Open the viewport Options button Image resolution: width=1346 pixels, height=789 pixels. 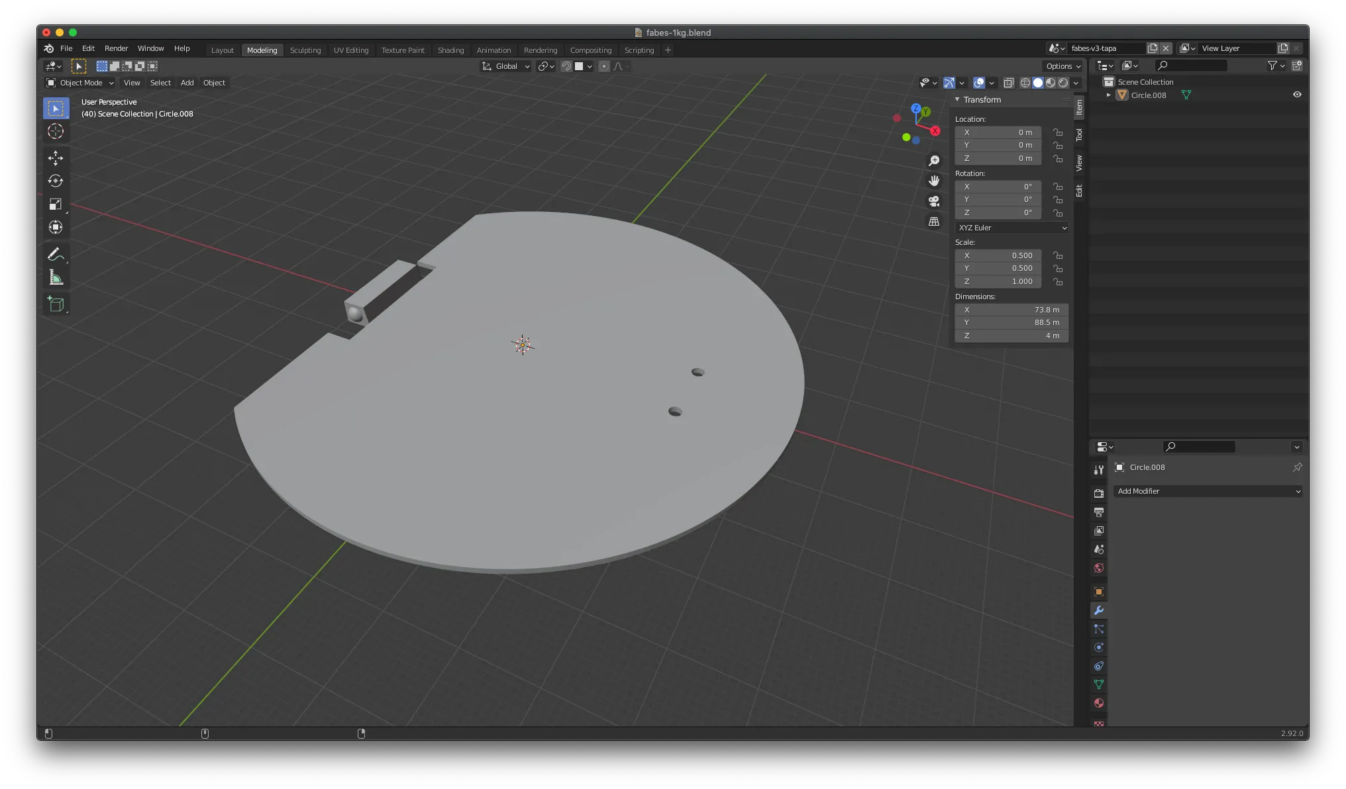pos(1062,66)
